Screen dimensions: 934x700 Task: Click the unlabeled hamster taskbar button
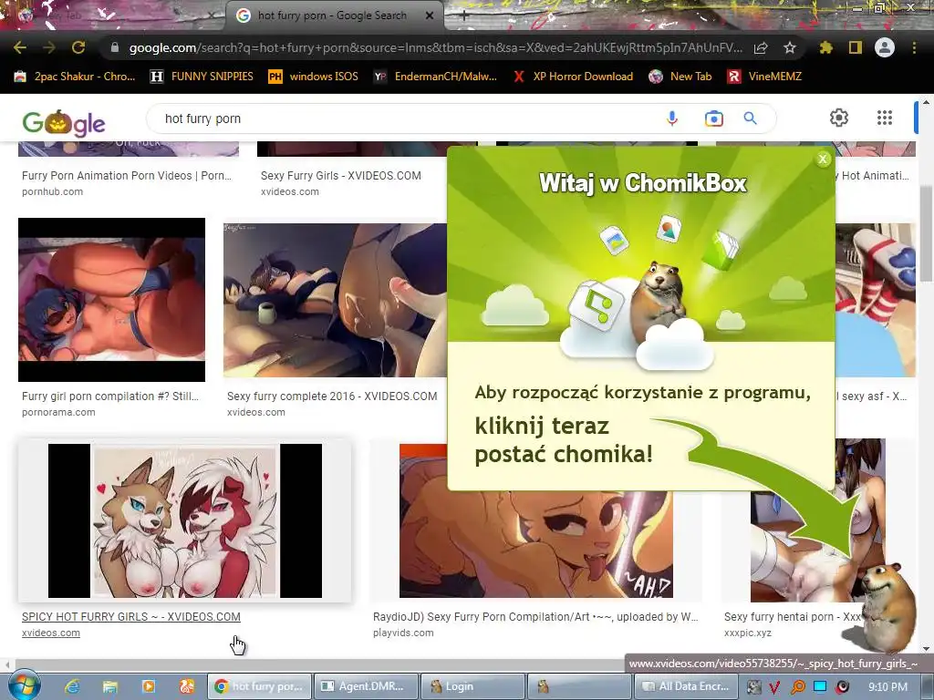click(x=579, y=686)
